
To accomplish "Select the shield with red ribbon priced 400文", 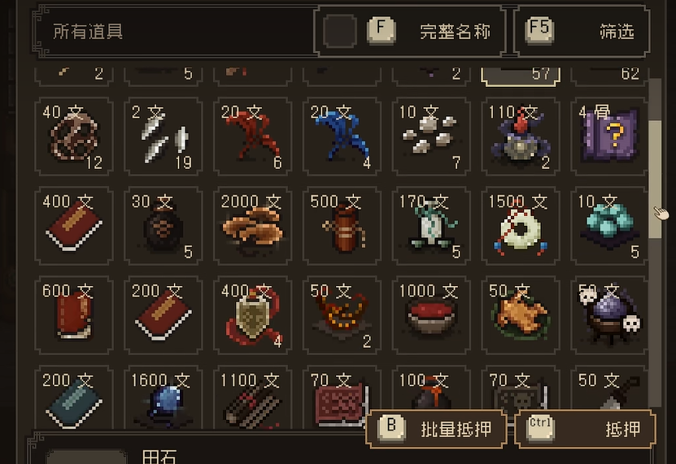I will pyautogui.click(x=253, y=315).
